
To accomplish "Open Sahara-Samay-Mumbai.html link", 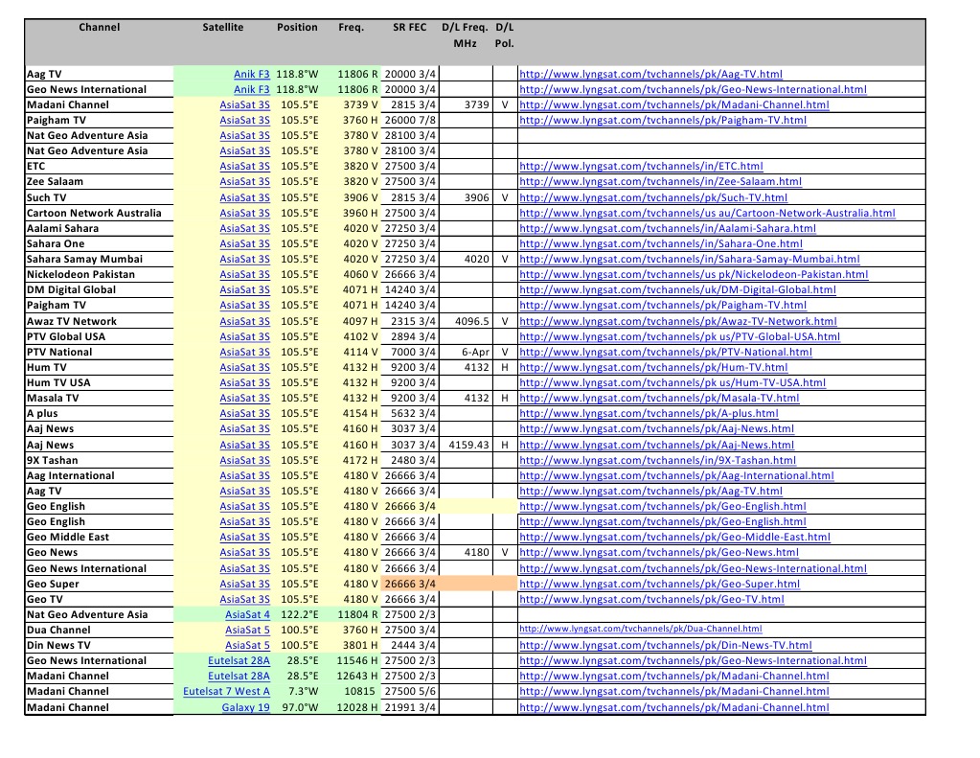I will pyautogui.click(x=690, y=259).
